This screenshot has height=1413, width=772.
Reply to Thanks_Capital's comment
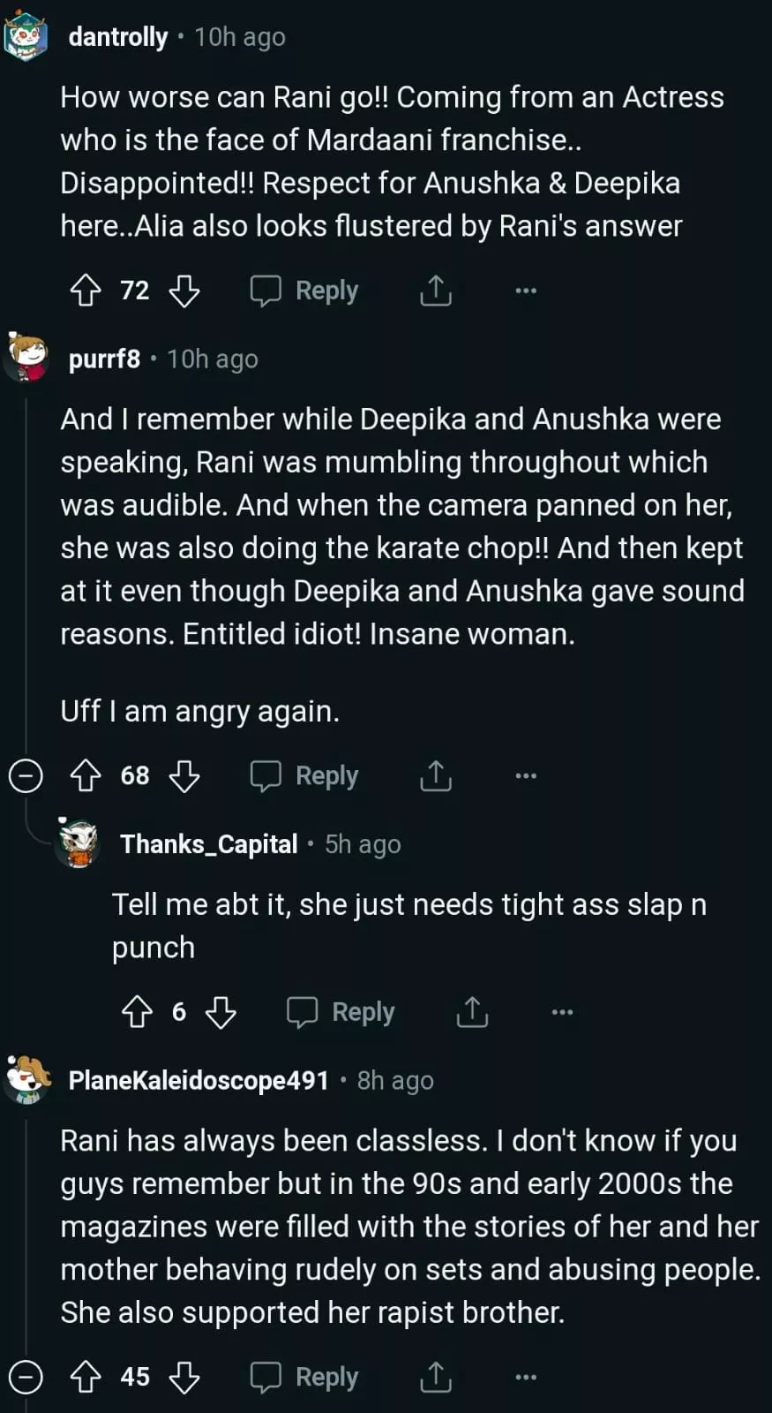341,1012
